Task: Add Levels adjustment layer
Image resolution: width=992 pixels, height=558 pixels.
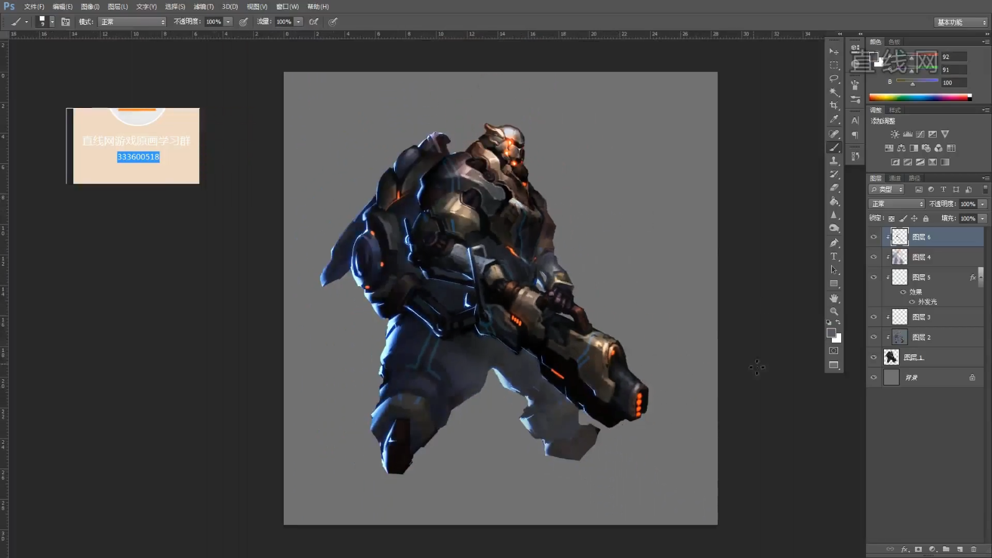Action: click(x=908, y=134)
